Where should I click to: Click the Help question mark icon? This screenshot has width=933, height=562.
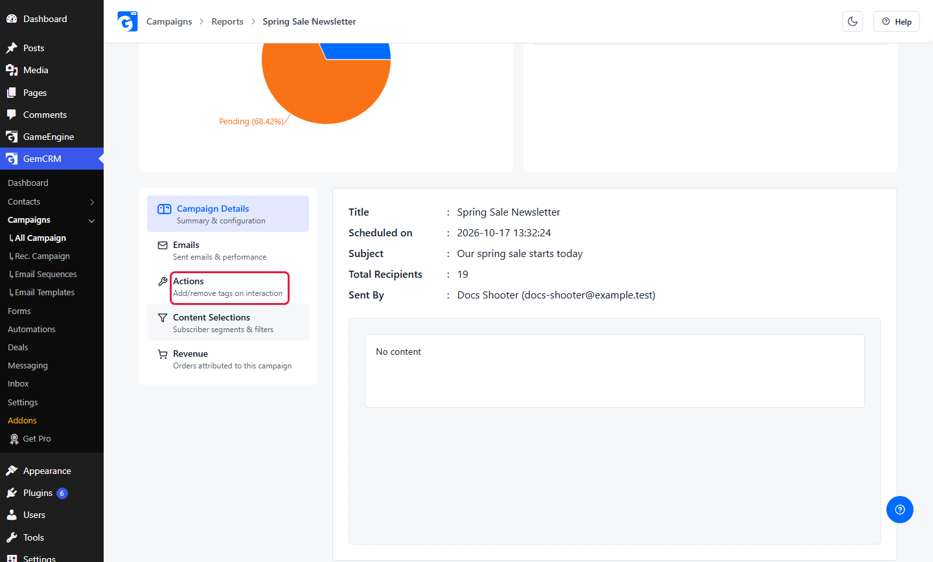tap(886, 21)
